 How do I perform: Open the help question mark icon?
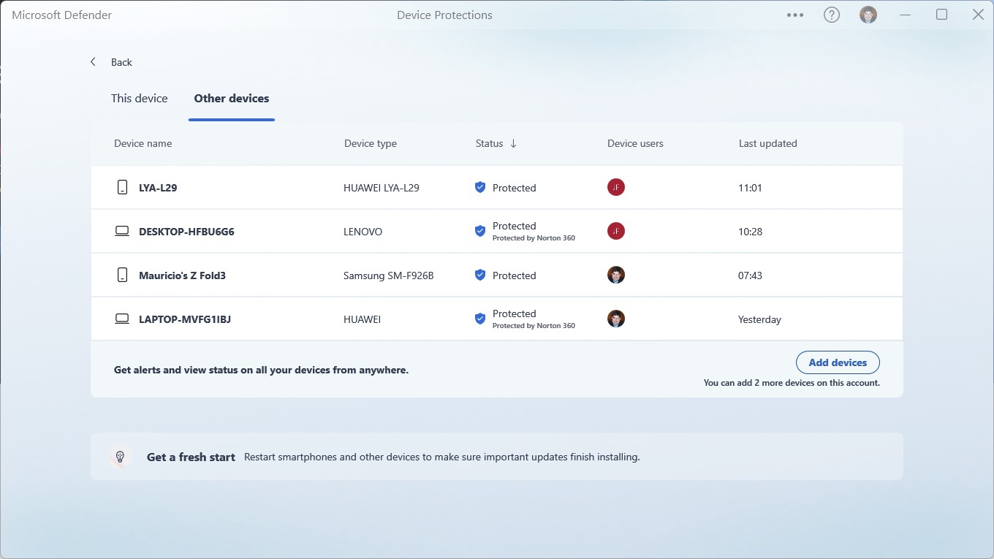tap(832, 15)
